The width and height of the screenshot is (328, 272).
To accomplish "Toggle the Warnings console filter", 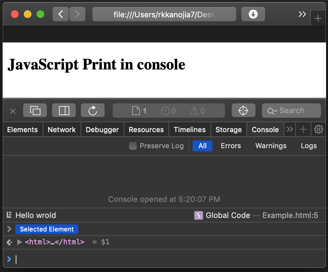I will pyautogui.click(x=271, y=146).
